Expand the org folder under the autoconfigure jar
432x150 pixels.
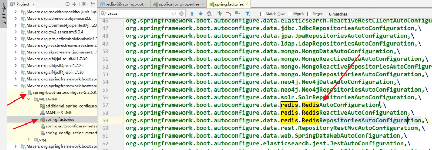(x=29, y=139)
